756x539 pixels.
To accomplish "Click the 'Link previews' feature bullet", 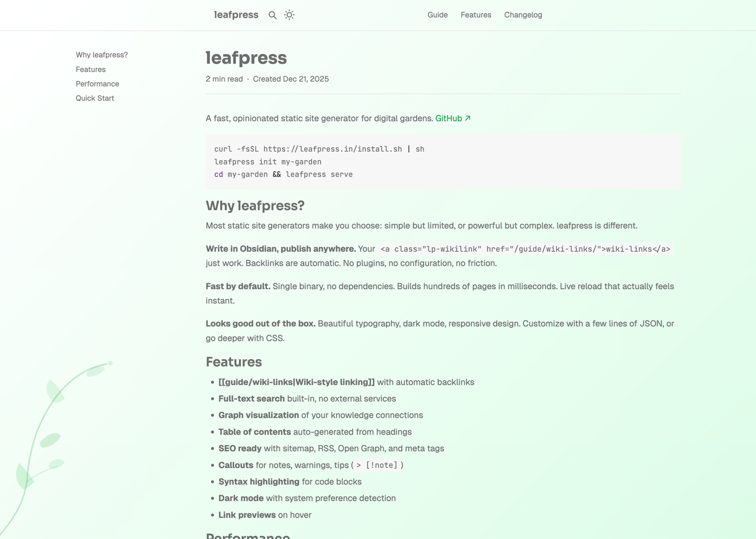I will 265,515.
